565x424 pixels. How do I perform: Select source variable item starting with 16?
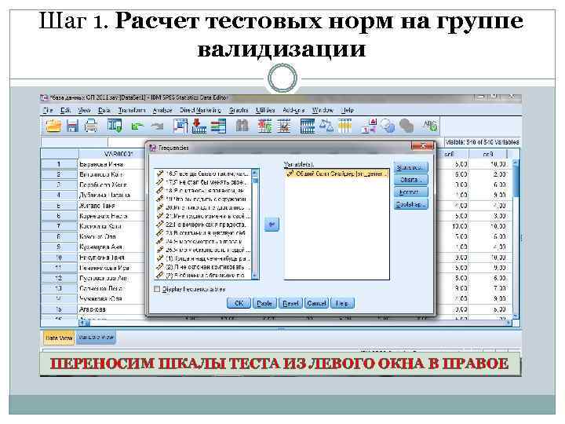(203, 174)
